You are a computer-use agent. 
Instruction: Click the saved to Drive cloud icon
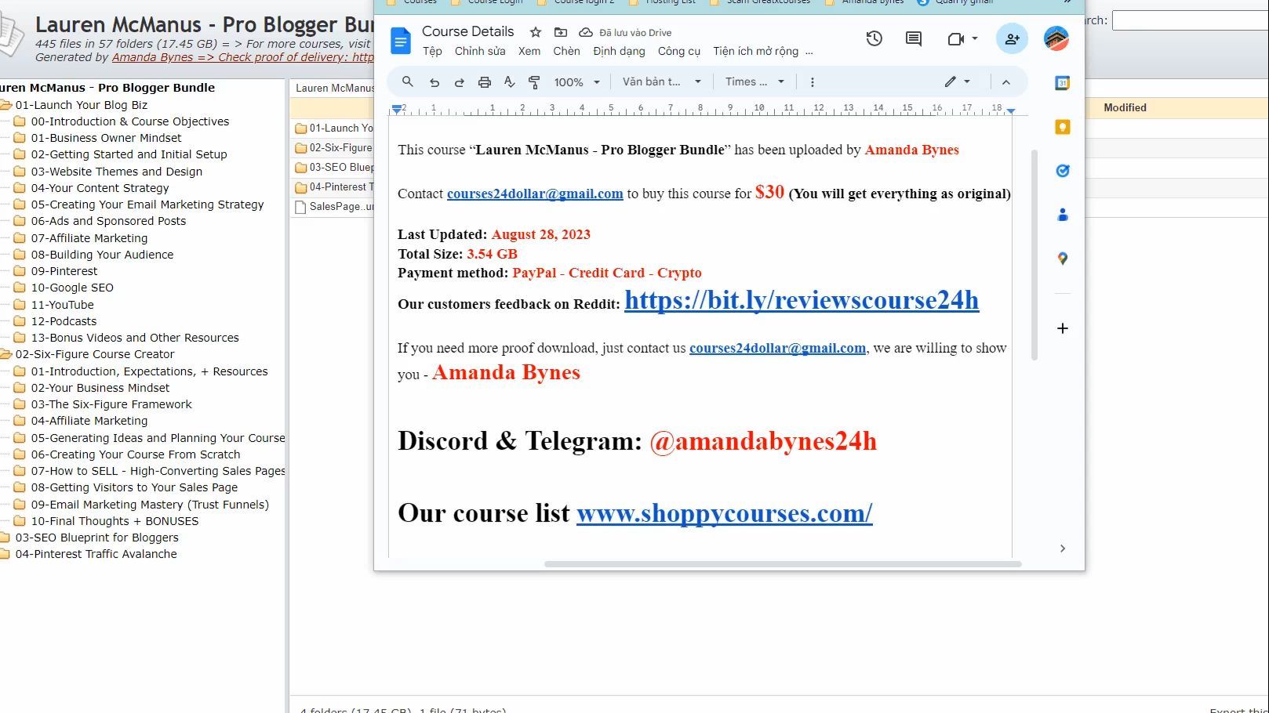click(x=586, y=32)
